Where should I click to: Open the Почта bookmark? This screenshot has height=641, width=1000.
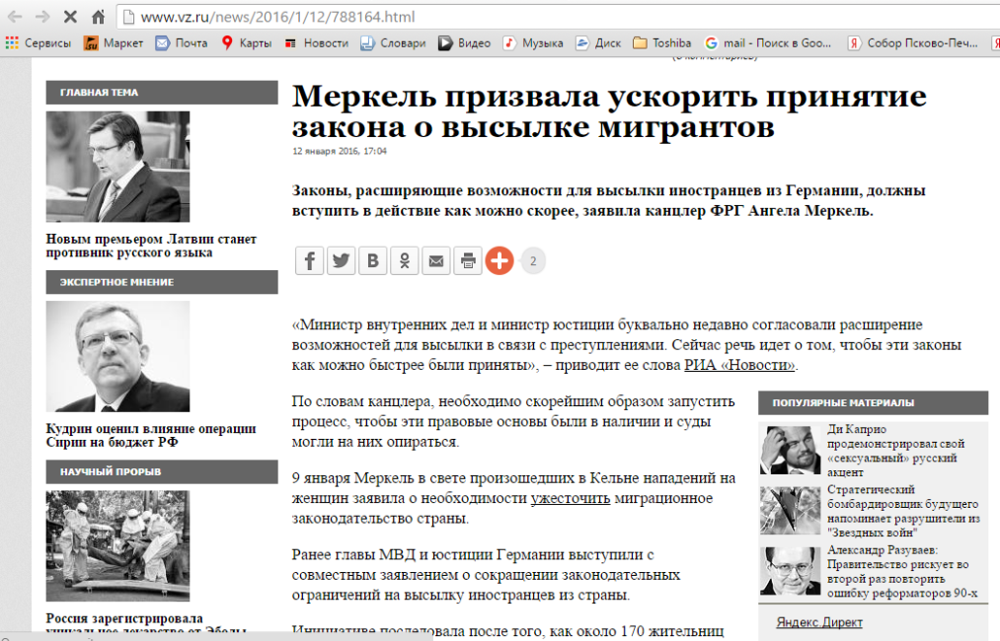pyautogui.click(x=182, y=42)
